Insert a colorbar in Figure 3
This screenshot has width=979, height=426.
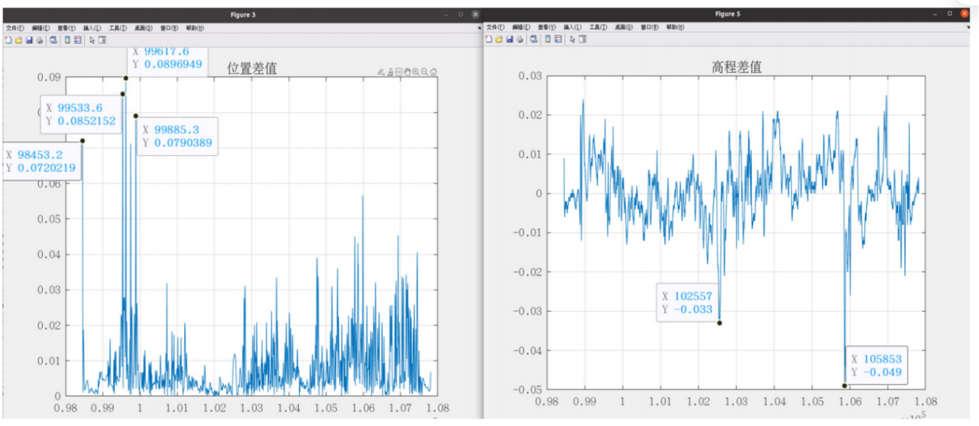coord(67,40)
